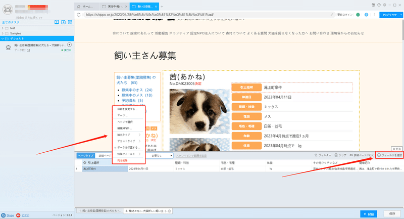Click the 事前ログイン button
The height and width of the screenshot is (219, 404).
[x=345, y=15]
